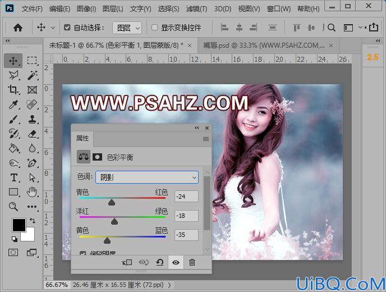This screenshot has width=386, height=292.
Task: Expand the right panel dock arrows
Action: [x=378, y=40]
